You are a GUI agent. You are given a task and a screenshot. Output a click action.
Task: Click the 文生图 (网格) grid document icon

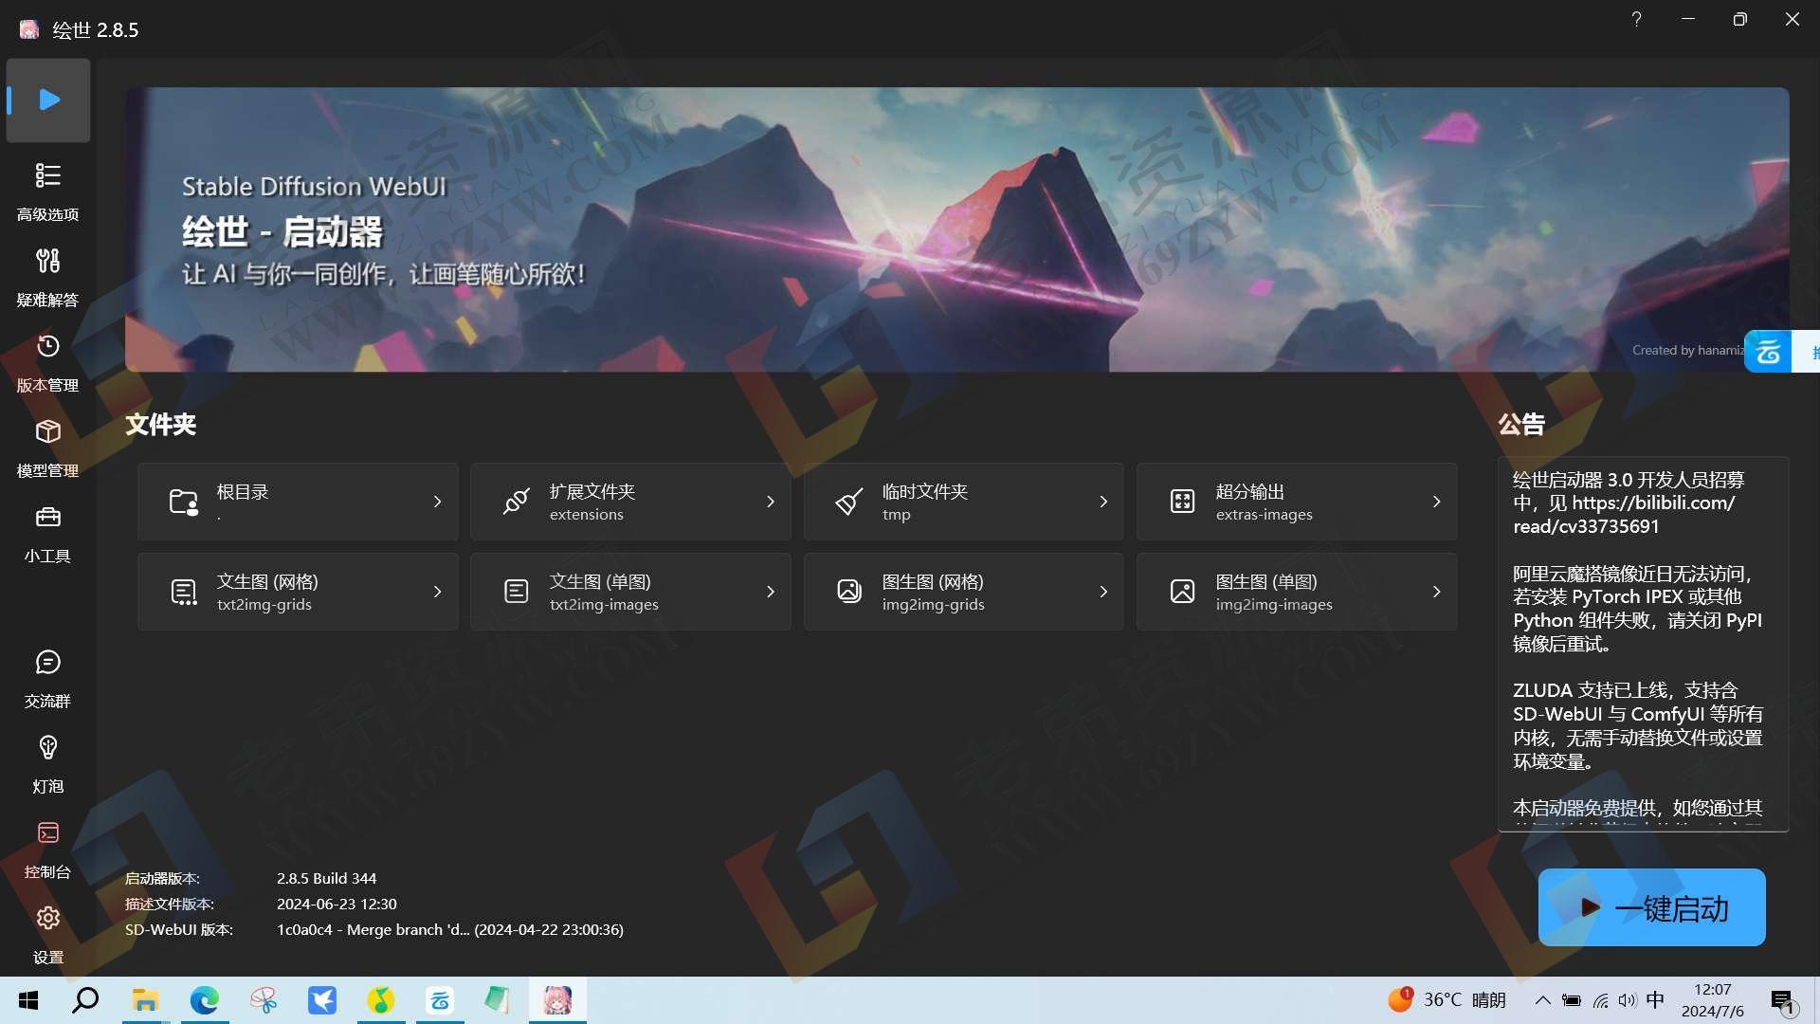183,592
